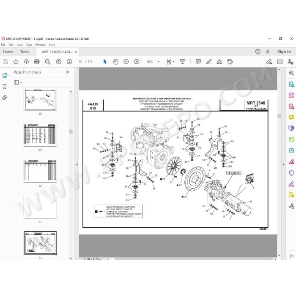The image size is (296, 296).
Task: Collapse the right tools pane arrow
Action: click(x=283, y=164)
